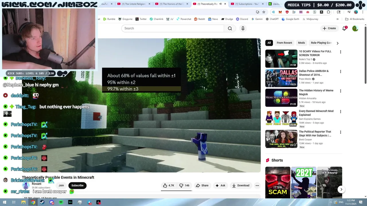Image resolution: width=367 pixels, height=206 pixels.
Task: Close the Theoretically Possible tab
Action: (225, 4)
